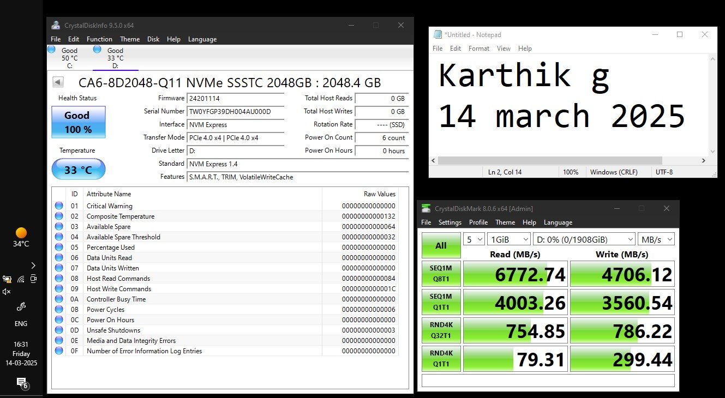
Task: Click the muted volume tray icon
Action: [x=7, y=292]
